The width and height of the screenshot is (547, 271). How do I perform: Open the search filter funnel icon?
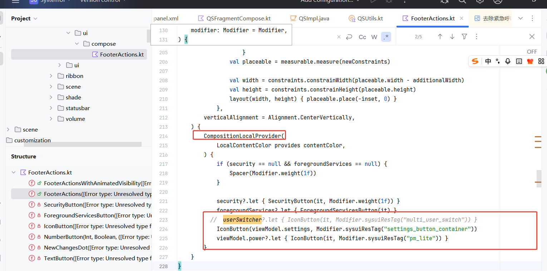(464, 36)
